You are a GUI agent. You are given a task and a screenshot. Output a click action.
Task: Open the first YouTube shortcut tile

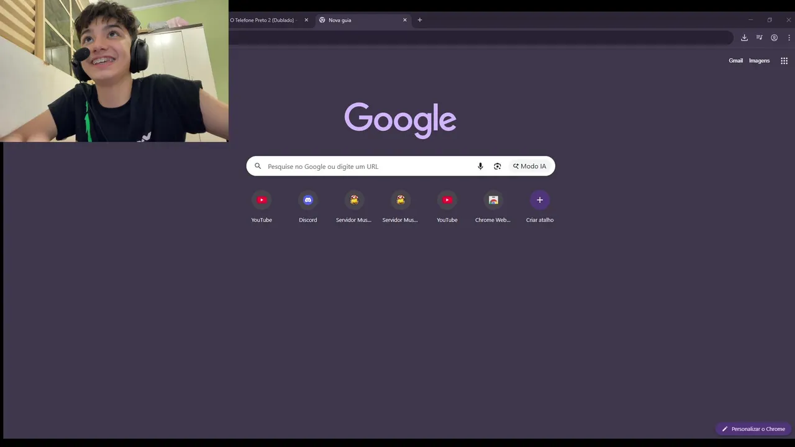pyautogui.click(x=261, y=206)
